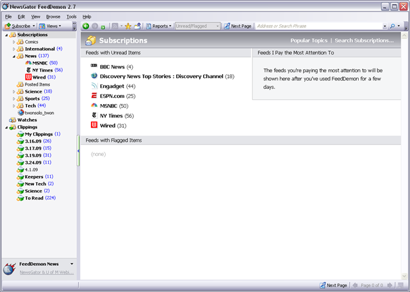Open the BBC News feed link
Screen dimensions: 410x292
click(112, 67)
